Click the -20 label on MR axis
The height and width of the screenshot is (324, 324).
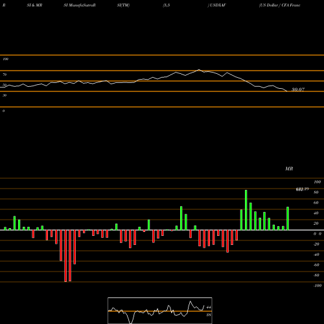pyautogui.click(x=316, y=244)
